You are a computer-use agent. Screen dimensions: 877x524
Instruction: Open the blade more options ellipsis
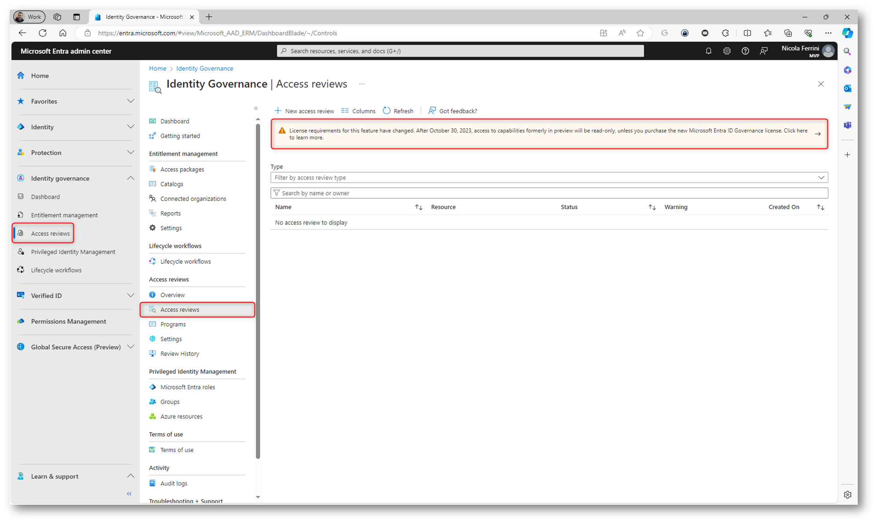(362, 84)
